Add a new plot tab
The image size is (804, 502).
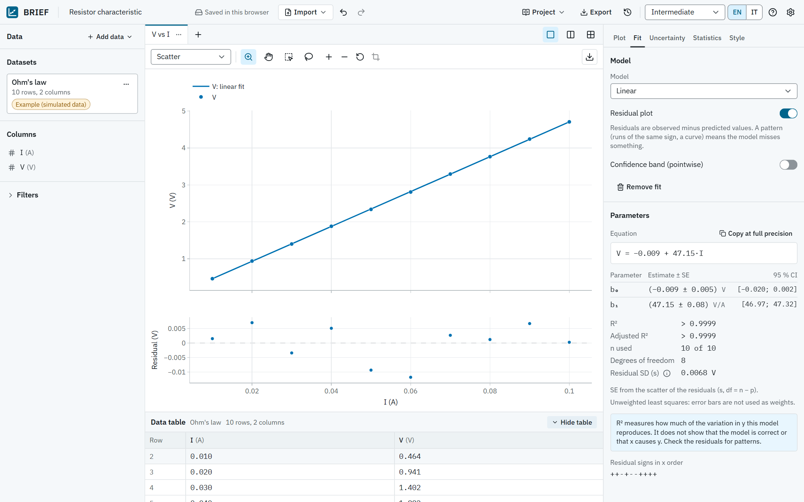198,35
